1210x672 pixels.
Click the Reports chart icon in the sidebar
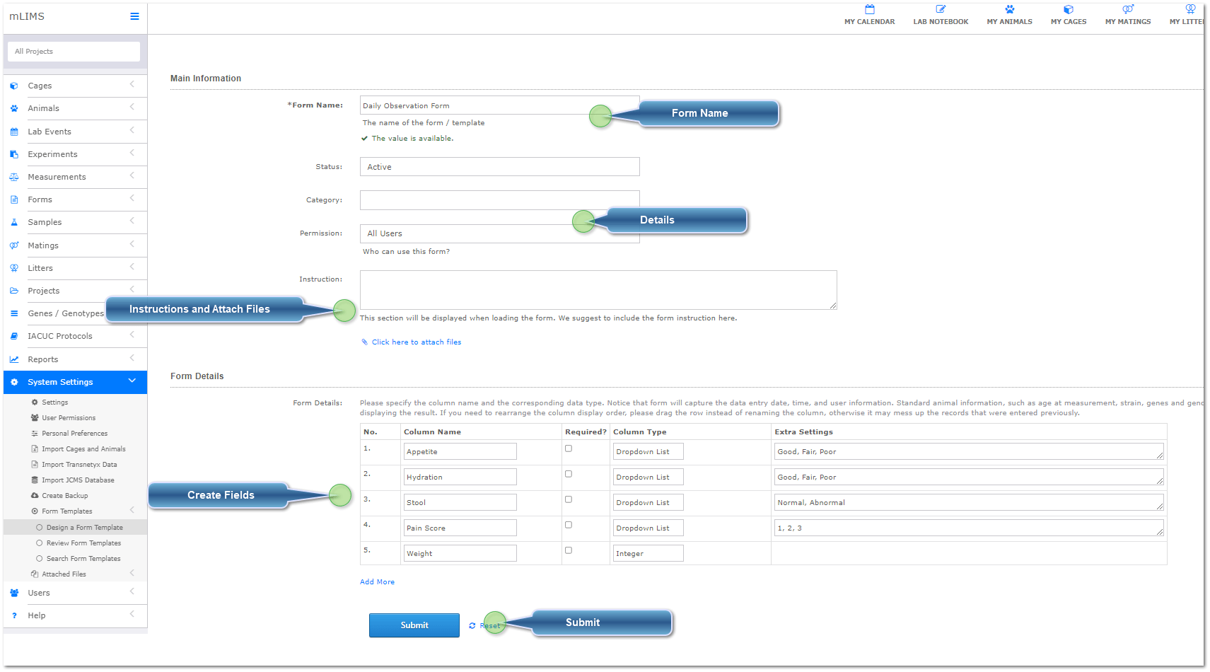[x=14, y=359]
